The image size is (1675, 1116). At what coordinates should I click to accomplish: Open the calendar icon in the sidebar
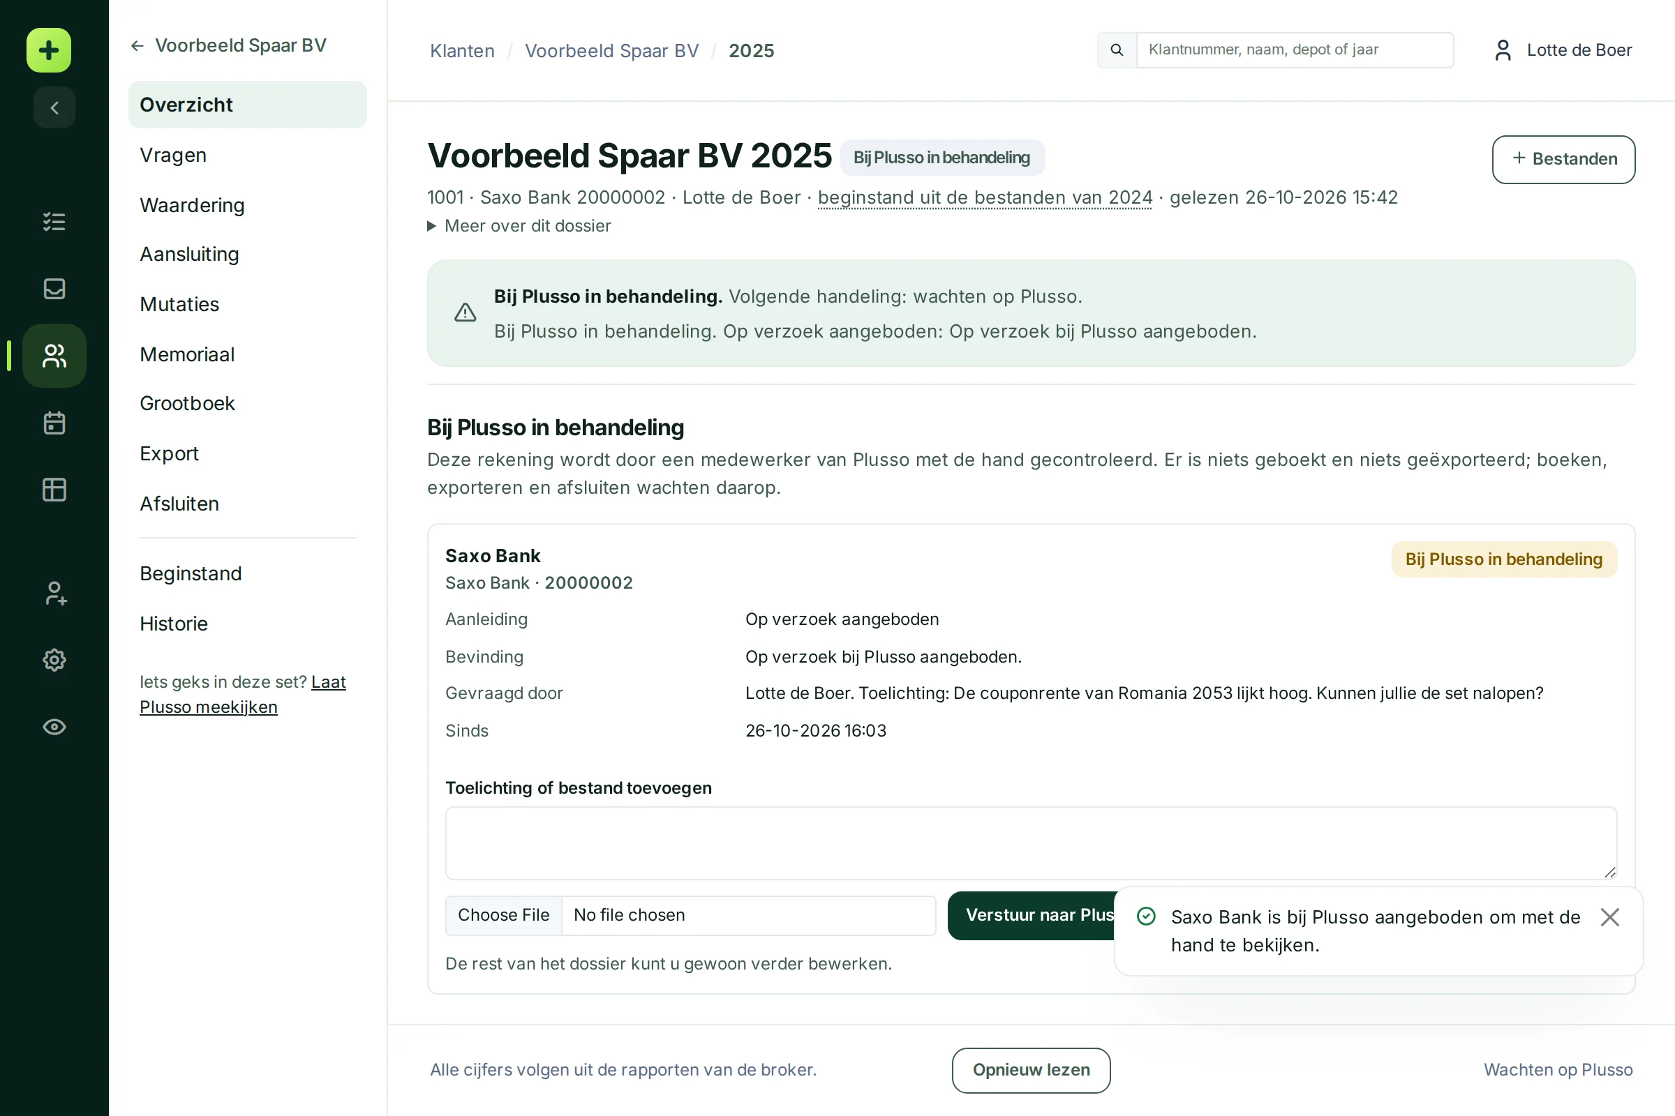pos(54,423)
